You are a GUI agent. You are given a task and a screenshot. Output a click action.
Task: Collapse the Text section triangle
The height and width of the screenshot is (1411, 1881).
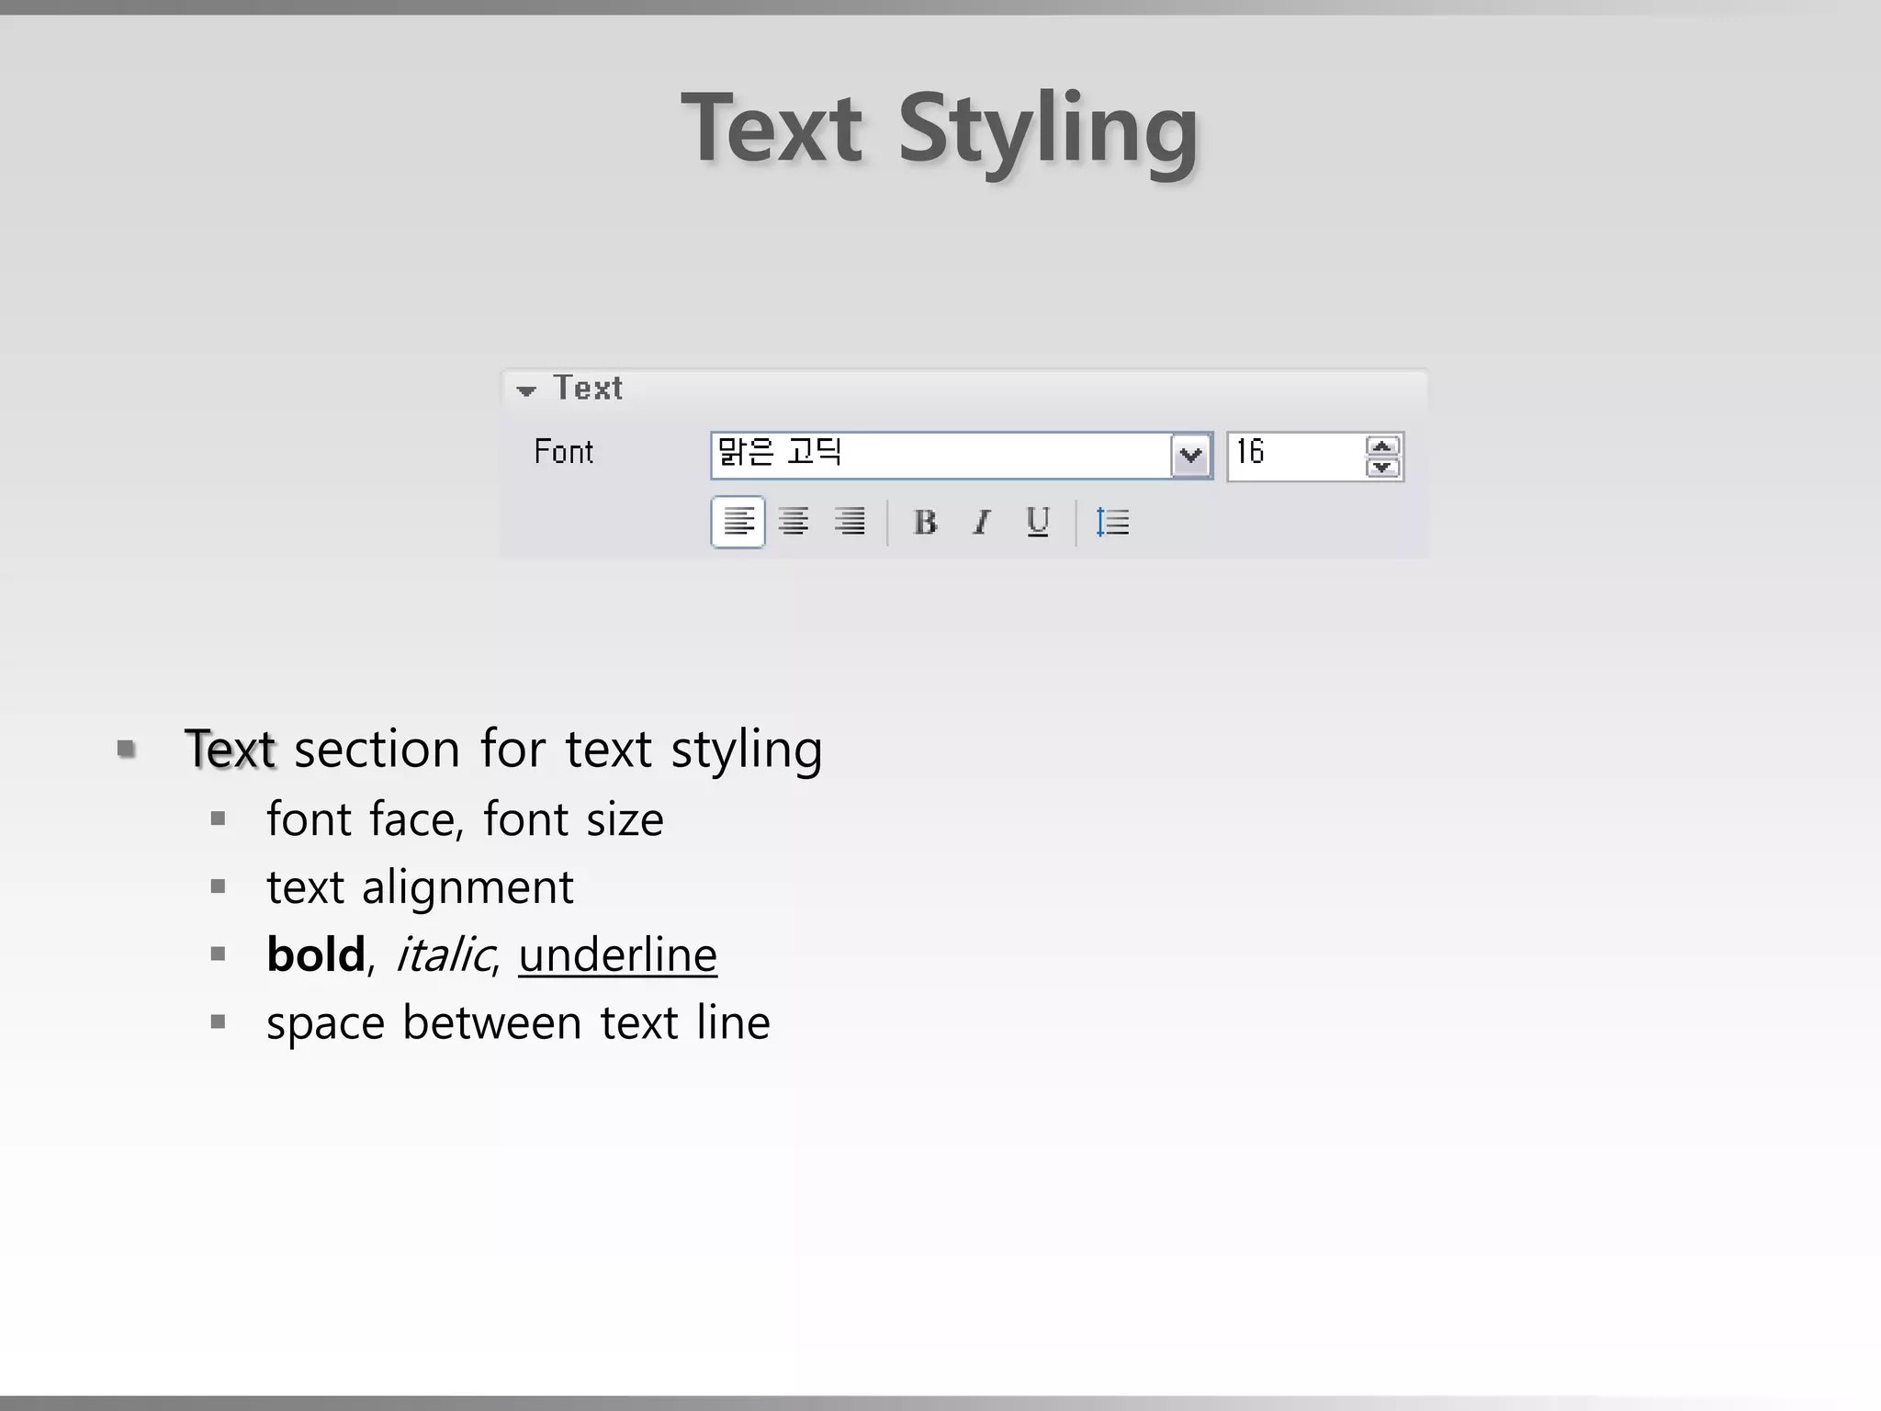click(x=526, y=391)
